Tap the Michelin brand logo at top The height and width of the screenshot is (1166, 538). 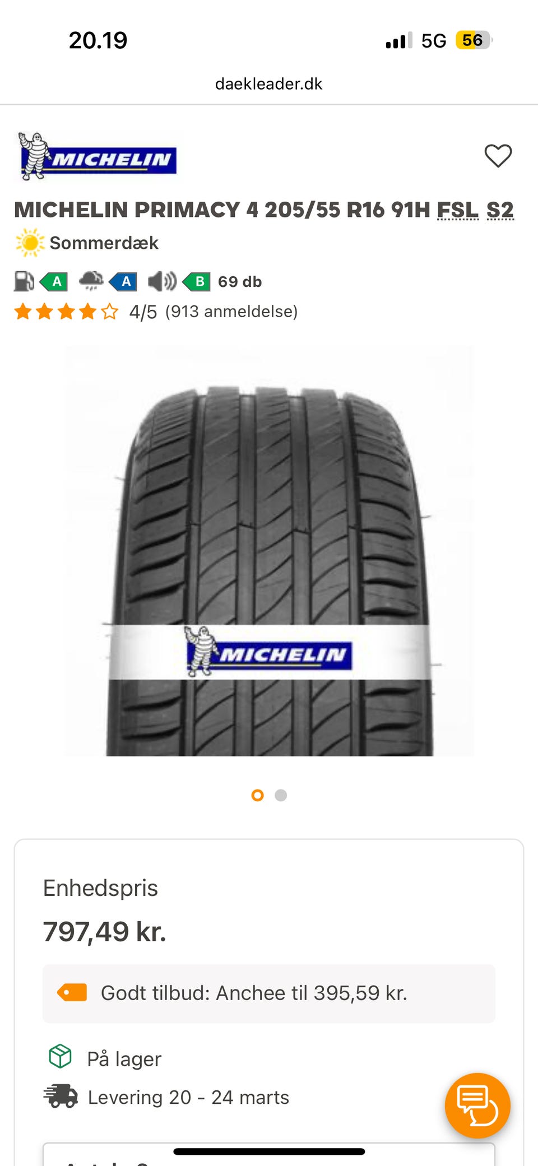98,156
